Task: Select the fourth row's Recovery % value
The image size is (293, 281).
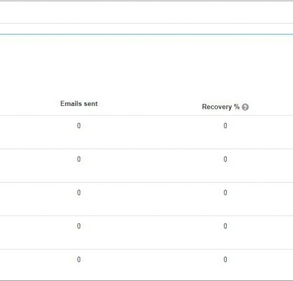Action: pos(225,226)
